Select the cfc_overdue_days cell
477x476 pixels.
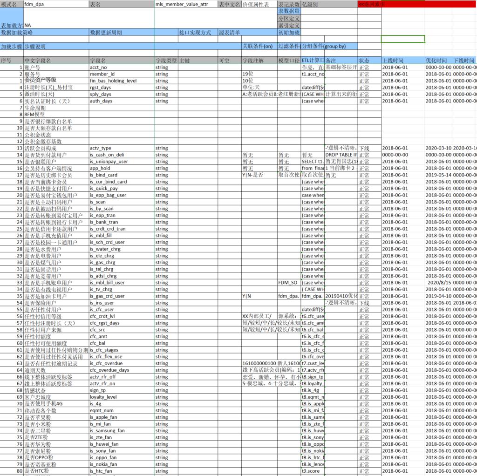(122, 370)
